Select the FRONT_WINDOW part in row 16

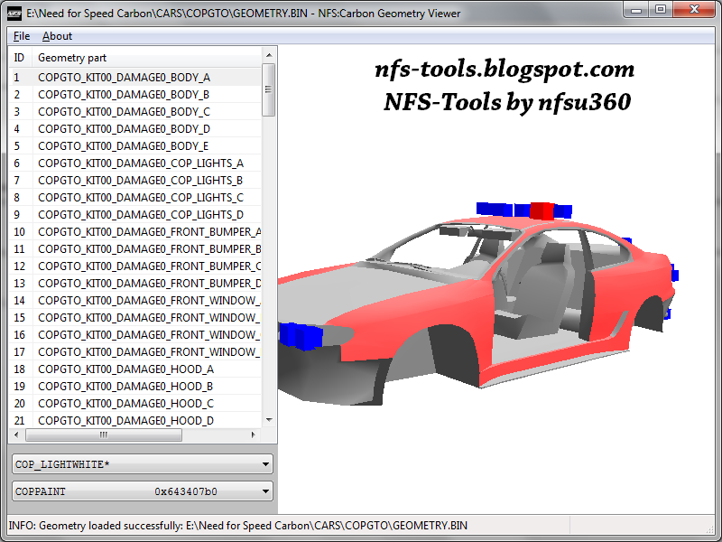(x=135, y=334)
